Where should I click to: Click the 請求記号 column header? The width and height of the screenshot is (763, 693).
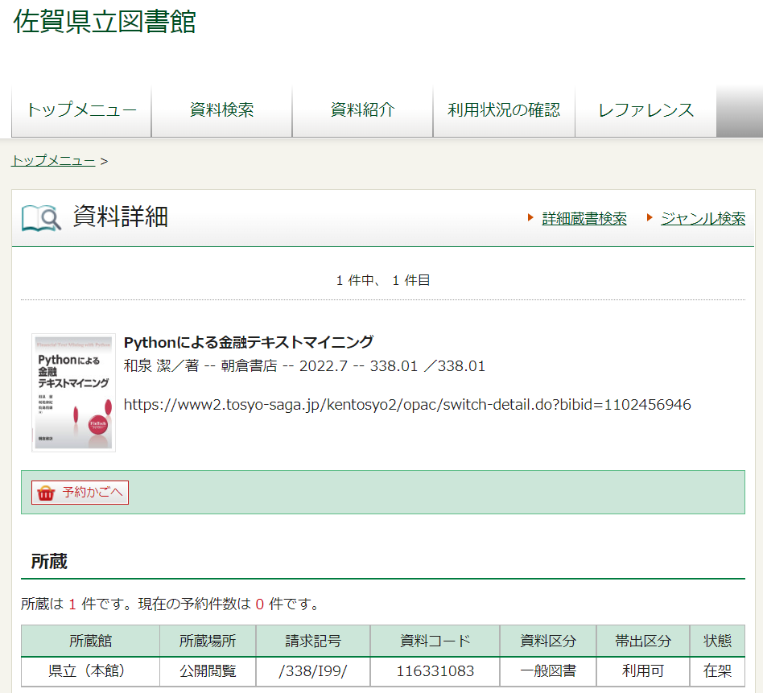[x=313, y=641]
